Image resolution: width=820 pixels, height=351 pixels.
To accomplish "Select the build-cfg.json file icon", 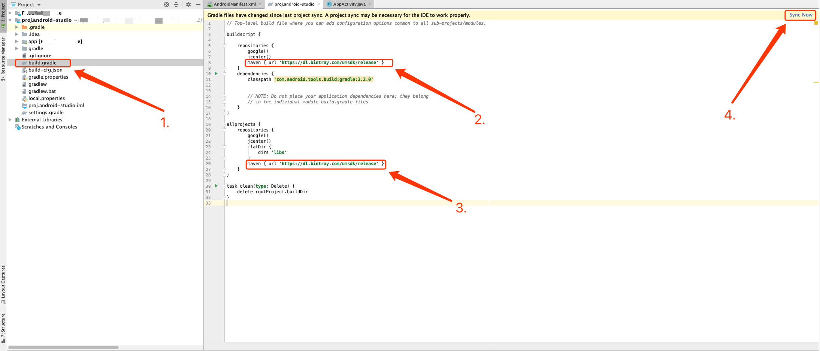I will pos(24,70).
